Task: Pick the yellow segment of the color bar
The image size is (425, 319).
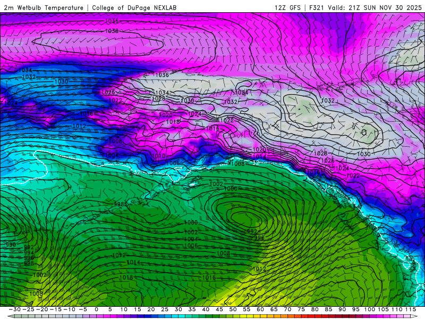Action: (246, 316)
